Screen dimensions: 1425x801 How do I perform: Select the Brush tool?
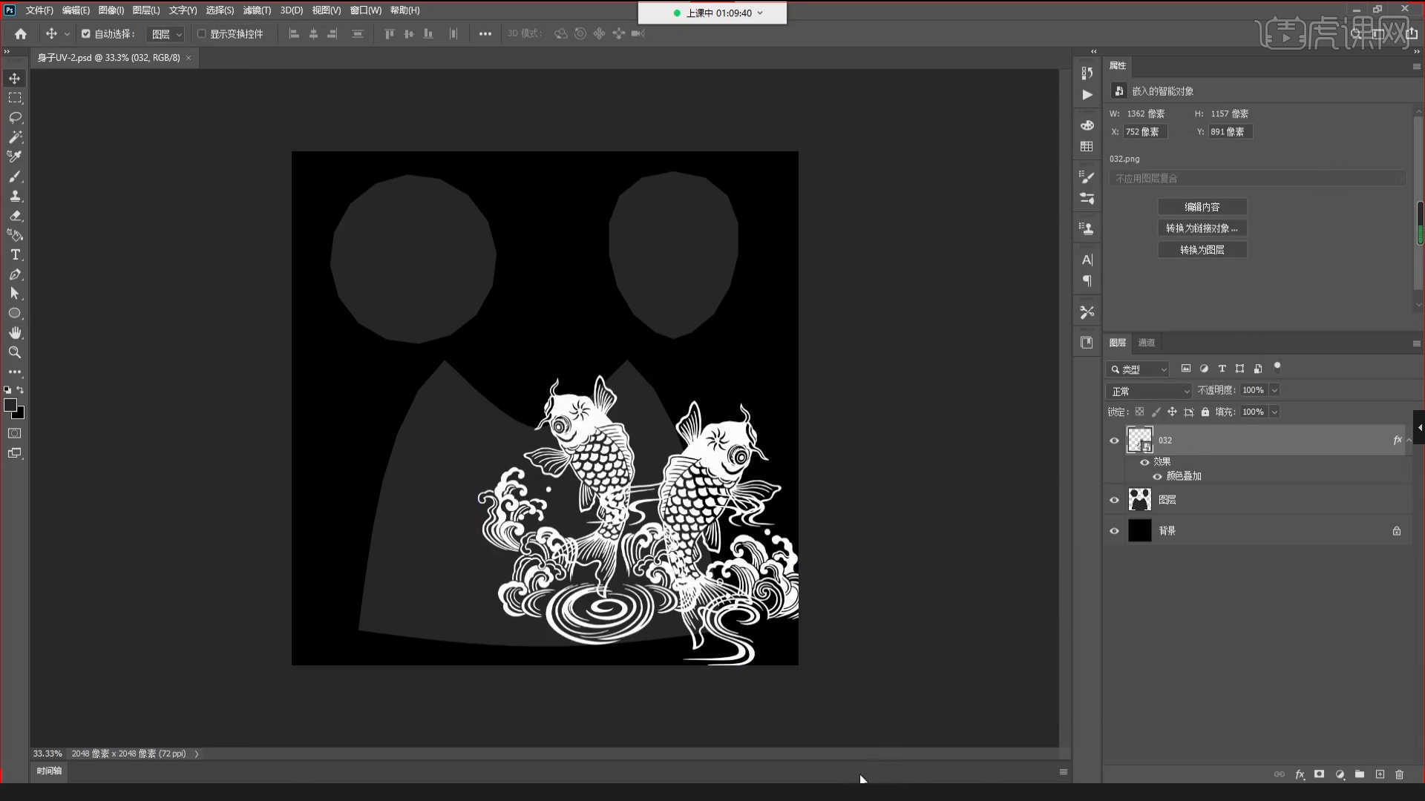pyautogui.click(x=15, y=177)
